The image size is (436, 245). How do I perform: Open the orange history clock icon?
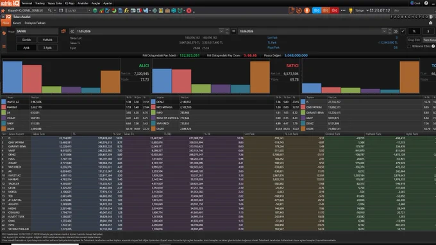[x=299, y=10]
